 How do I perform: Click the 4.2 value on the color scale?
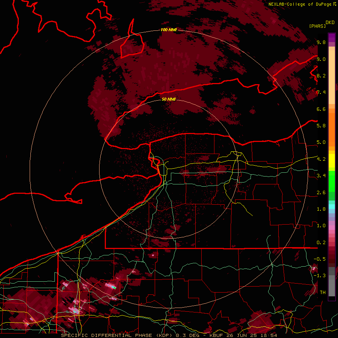click(321, 159)
